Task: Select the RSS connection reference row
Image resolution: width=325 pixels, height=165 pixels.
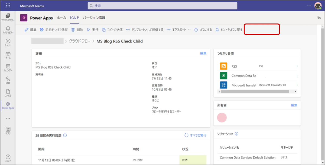Action: 257,66
